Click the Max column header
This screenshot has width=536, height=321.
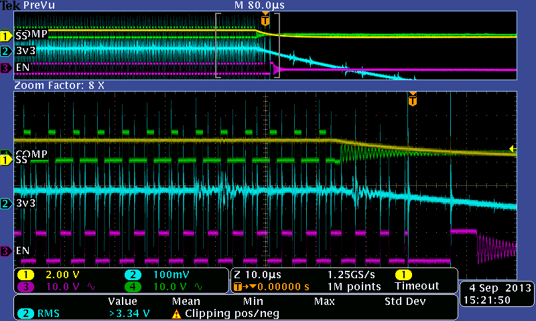324,301
